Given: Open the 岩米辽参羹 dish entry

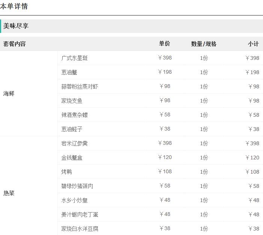Looking at the screenshot, I should click(75, 143).
